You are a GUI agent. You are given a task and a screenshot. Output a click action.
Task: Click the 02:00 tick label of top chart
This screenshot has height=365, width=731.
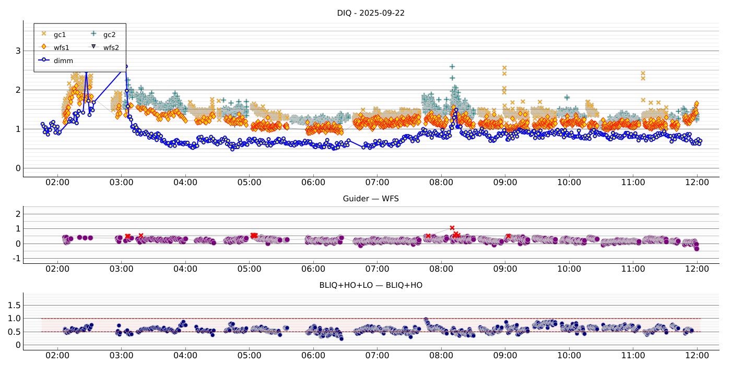pyautogui.click(x=57, y=182)
